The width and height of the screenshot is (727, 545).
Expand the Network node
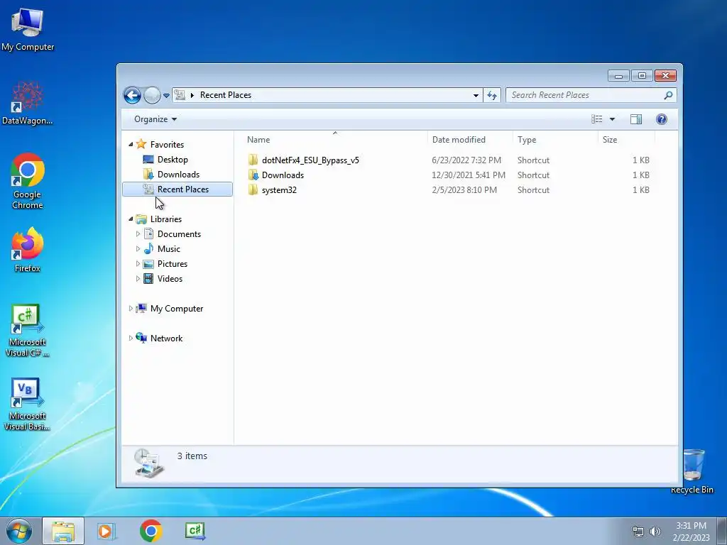pos(131,338)
